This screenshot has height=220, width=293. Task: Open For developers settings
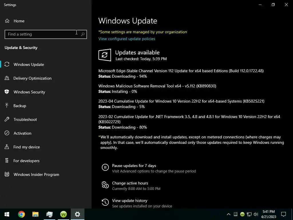click(46, 160)
